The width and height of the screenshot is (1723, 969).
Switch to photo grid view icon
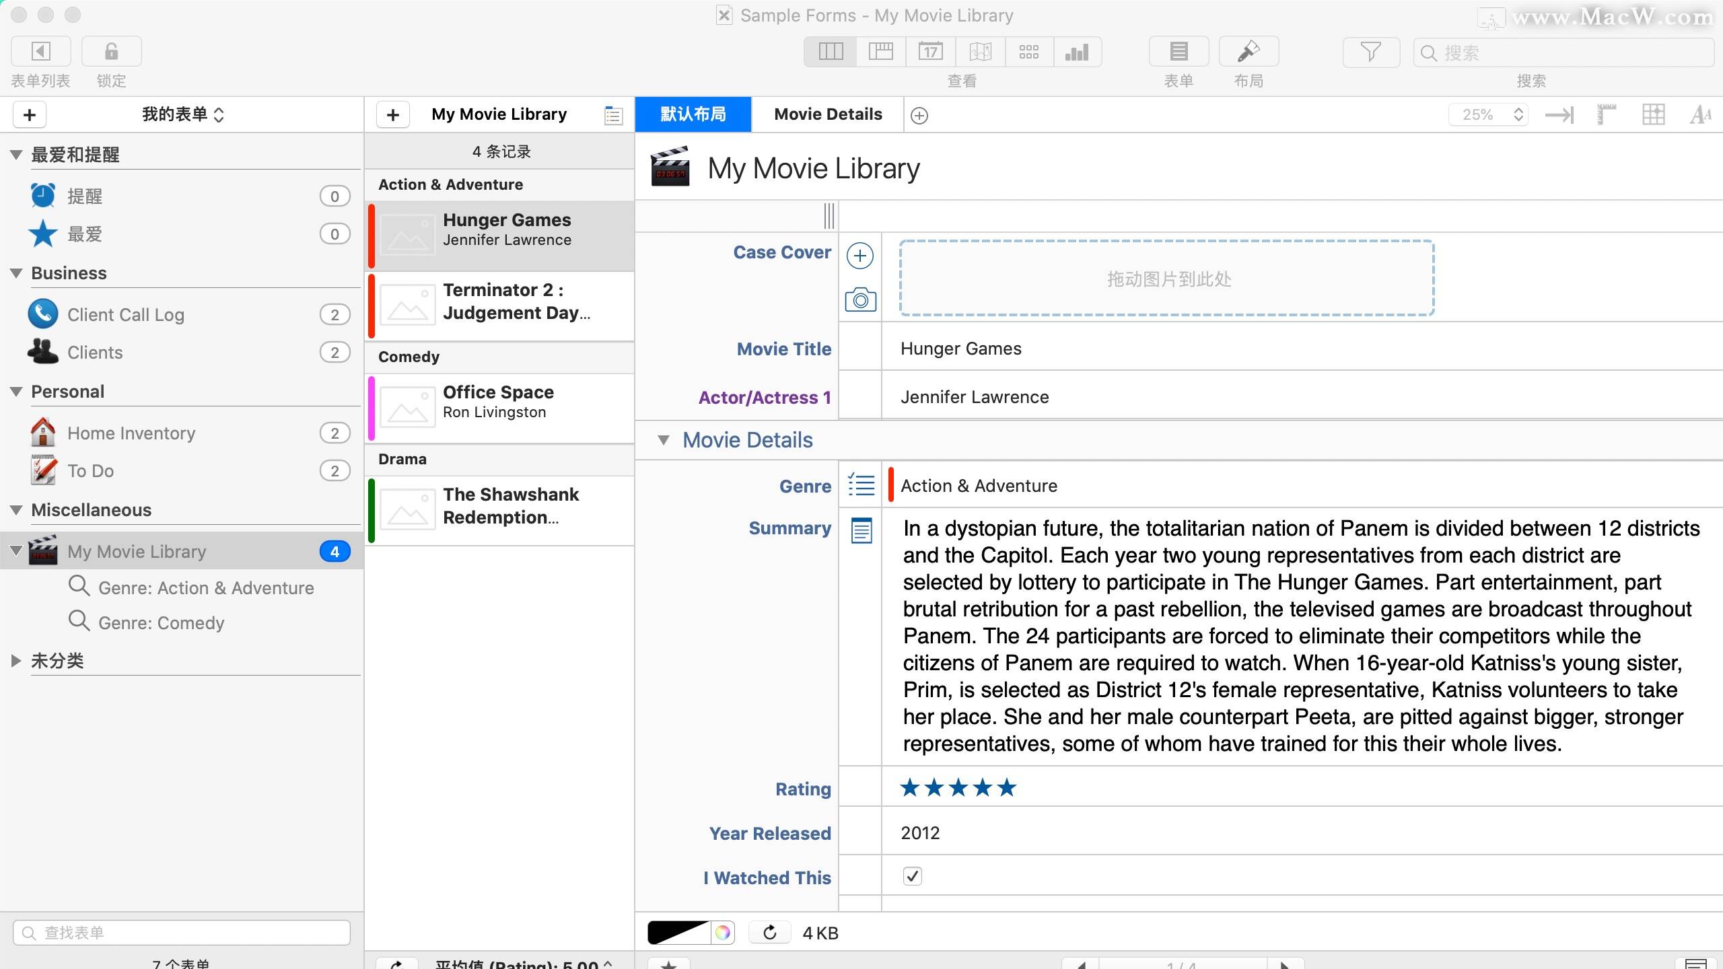(x=1028, y=52)
